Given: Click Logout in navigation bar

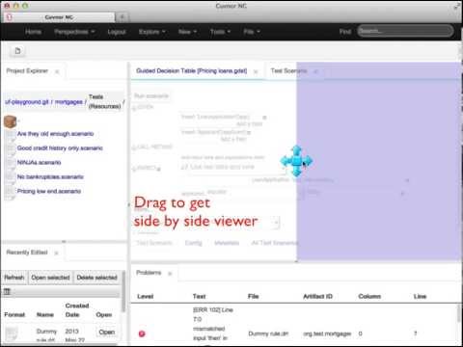Looking at the screenshot, I should point(117,32).
